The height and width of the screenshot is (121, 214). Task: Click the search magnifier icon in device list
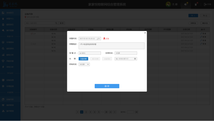56,23
